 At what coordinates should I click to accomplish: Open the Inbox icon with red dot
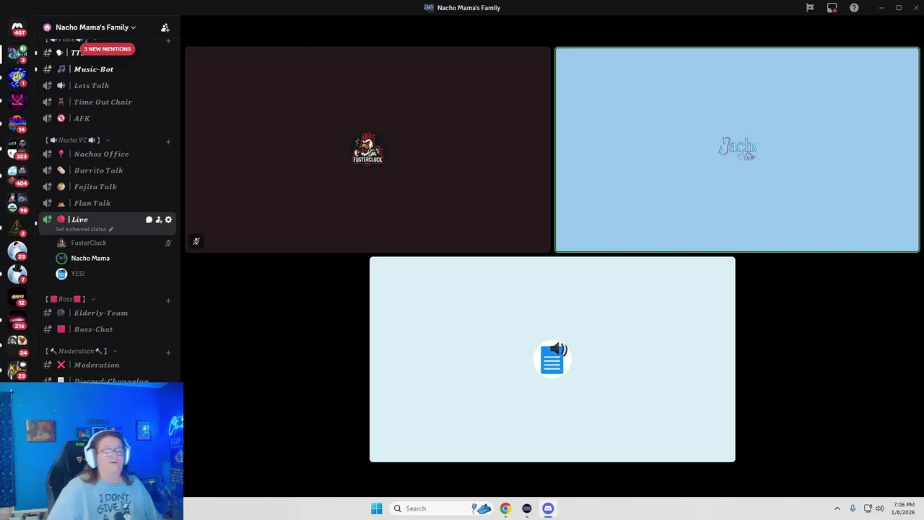click(x=832, y=8)
